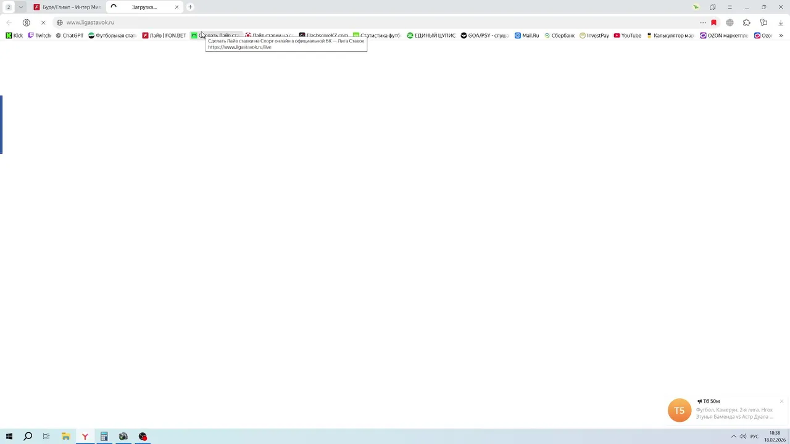Click the green dinosaur icon in title bar

[x=696, y=7]
